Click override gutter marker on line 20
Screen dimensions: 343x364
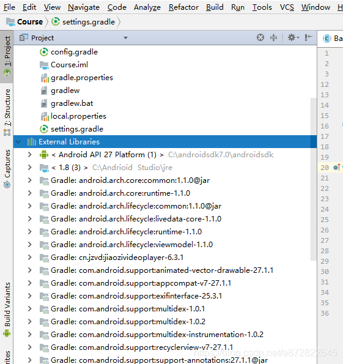[x=337, y=167]
